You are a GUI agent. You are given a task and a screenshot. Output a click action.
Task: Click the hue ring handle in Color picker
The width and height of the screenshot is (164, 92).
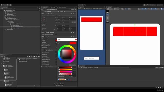coord(75,54)
